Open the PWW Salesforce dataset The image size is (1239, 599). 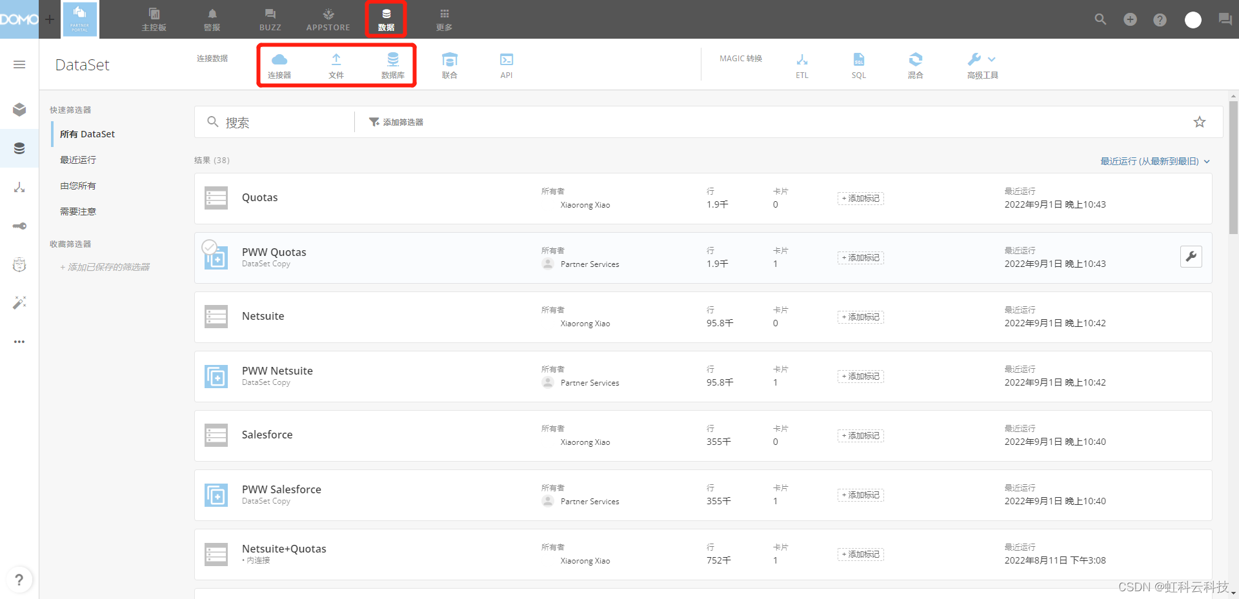click(x=281, y=489)
